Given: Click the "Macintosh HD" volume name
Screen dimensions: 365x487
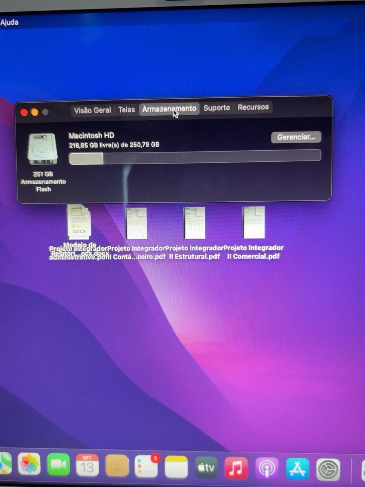Looking at the screenshot, I should (91, 135).
